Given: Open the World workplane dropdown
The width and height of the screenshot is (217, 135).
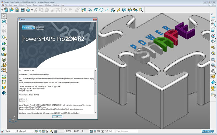Looking at the screenshot, I should pos(15,131).
